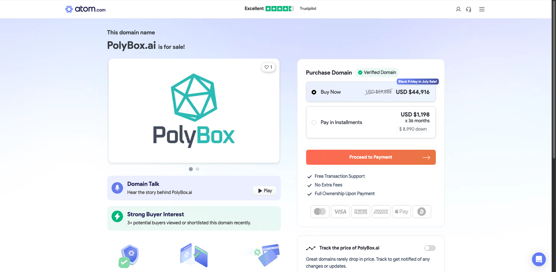Select the Buy Now radio option
Screen dimensions: 556x272
tap(314, 92)
